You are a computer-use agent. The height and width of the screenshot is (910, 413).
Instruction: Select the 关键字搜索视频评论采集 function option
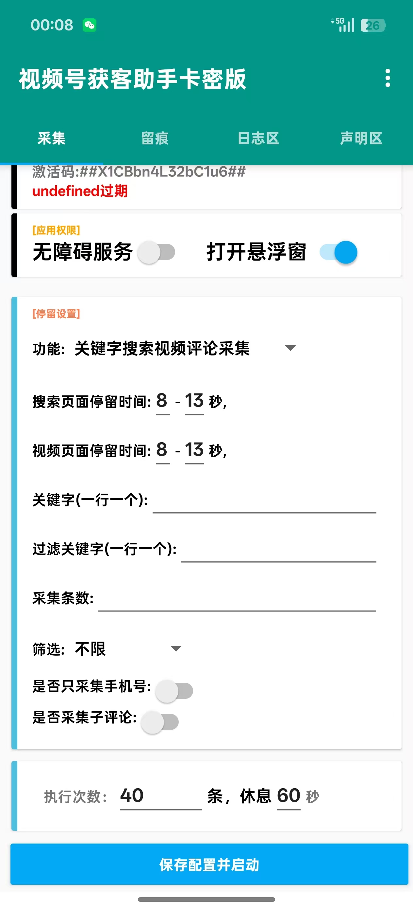point(162,349)
